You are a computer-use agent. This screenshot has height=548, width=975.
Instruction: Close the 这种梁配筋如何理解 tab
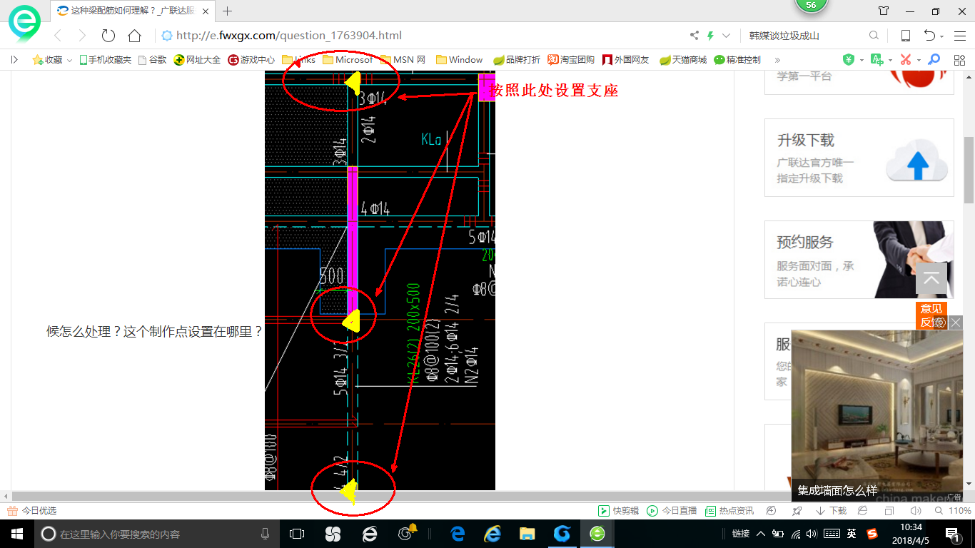pos(206,11)
